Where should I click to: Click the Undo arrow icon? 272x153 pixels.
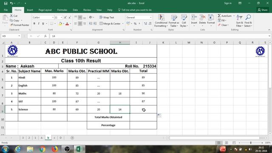(11, 3)
